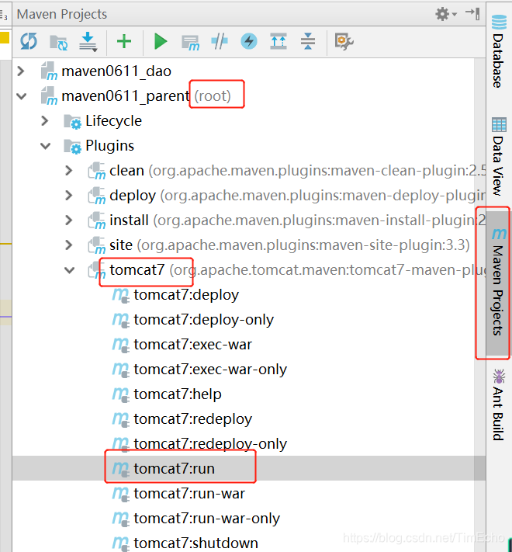Select the tomcat7:shutdown goal

pos(195,543)
